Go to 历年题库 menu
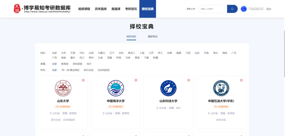The image size is (285, 136). pyautogui.click(x=101, y=9)
